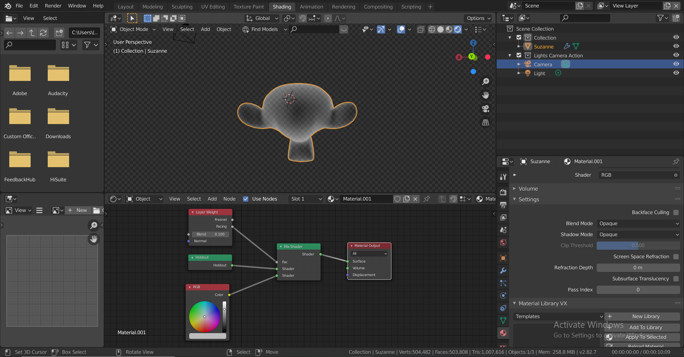Open Slot 1 material slot dropdown
This screenshot has width=684, height=357.
305,199
